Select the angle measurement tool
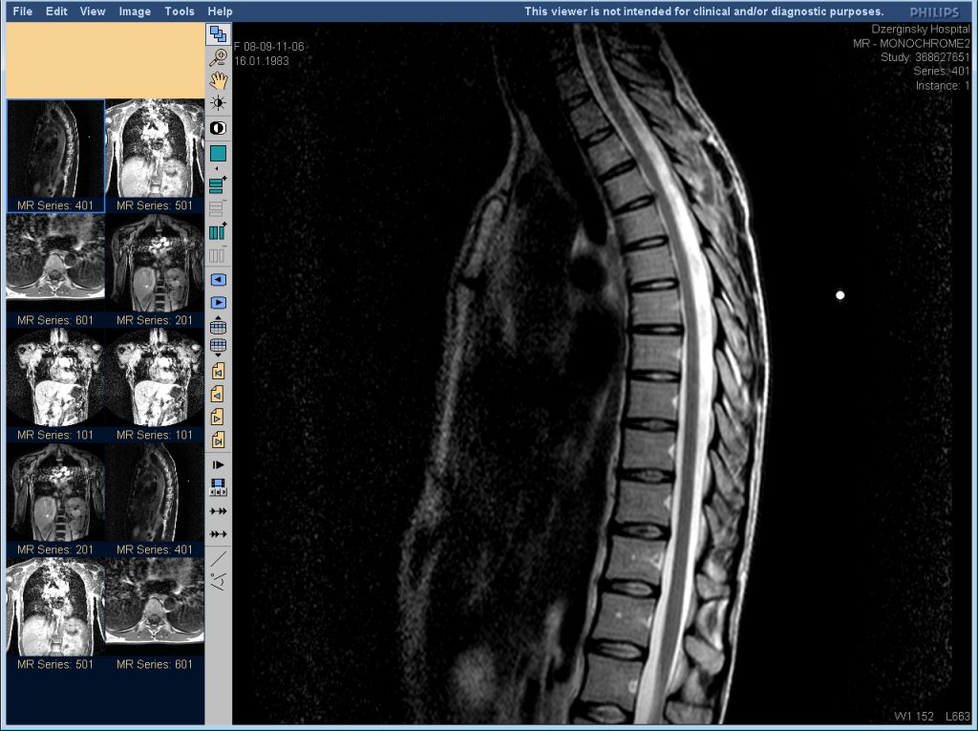The width and height of the screenshot is (978, 731). click(219, 581)
